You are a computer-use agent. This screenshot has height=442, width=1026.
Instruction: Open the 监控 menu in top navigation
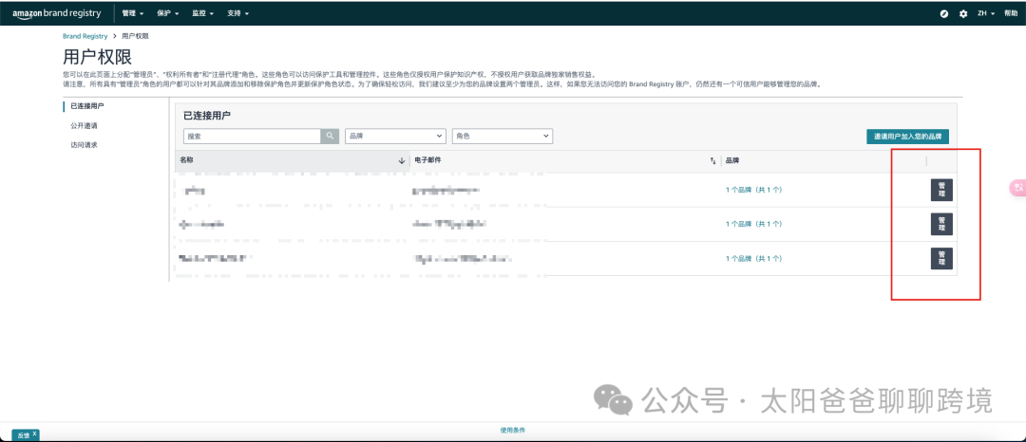pos(203,13)
